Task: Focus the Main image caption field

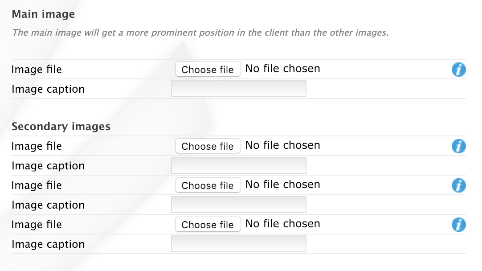Action: coord(239,89)
